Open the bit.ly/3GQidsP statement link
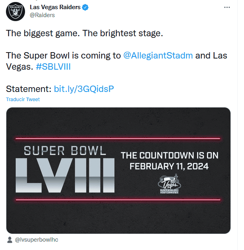Image resolution: width=244 pixels, height=250 pixels. (84, 88)
